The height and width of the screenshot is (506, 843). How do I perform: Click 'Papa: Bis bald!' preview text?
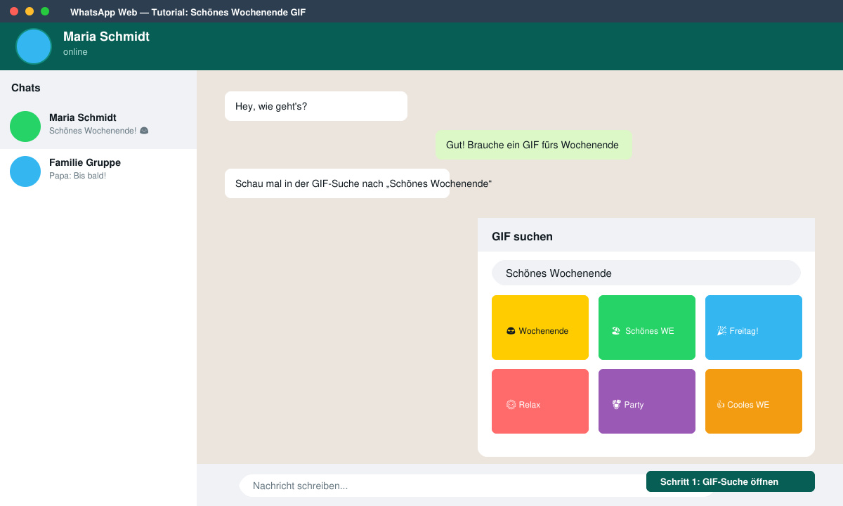click(77, 176)
